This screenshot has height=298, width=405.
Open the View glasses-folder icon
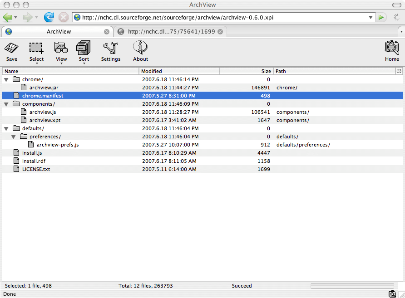point(61,48)
